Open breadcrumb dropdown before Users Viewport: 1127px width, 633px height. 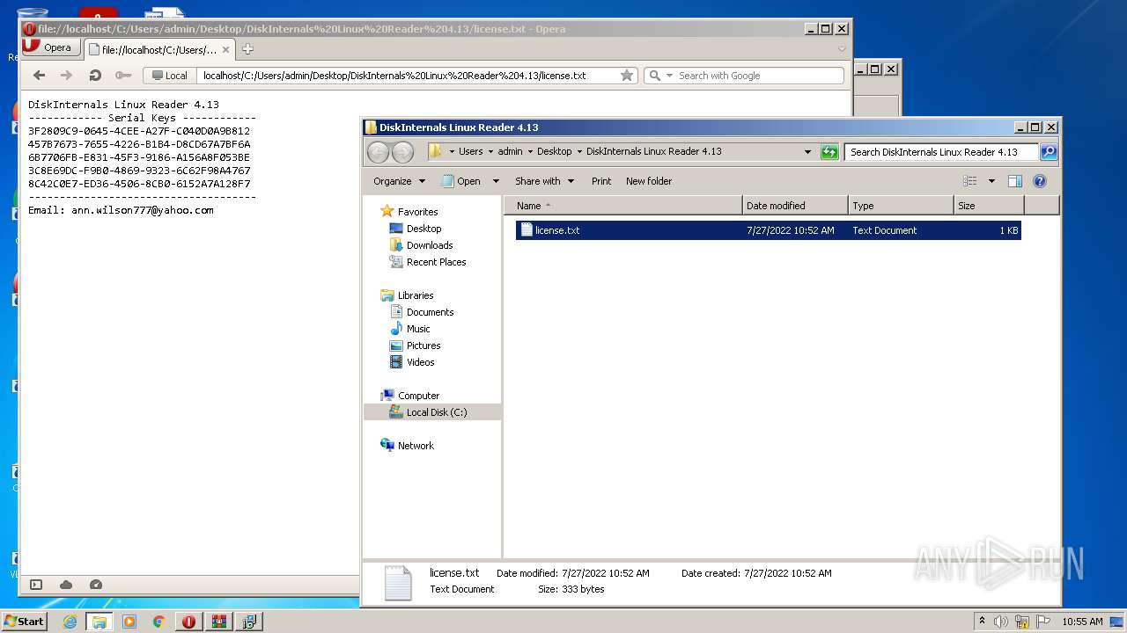pyautogui.click(x=452, y=151)
